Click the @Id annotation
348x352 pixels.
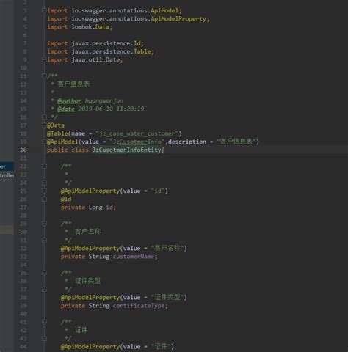tap(66, 199)
